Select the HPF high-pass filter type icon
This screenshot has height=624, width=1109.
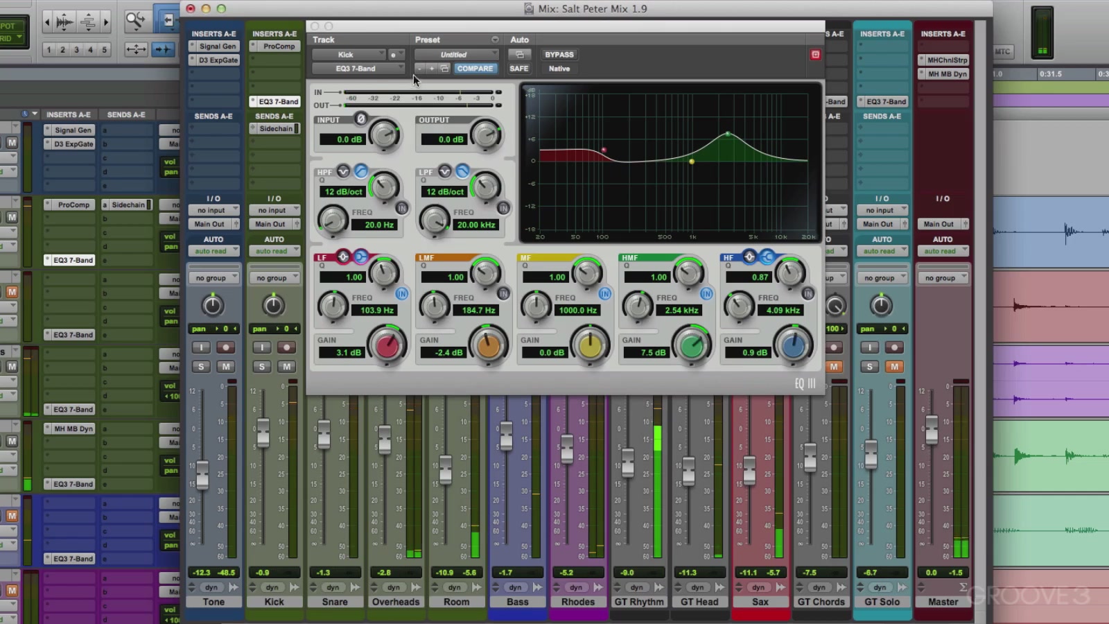360,171
